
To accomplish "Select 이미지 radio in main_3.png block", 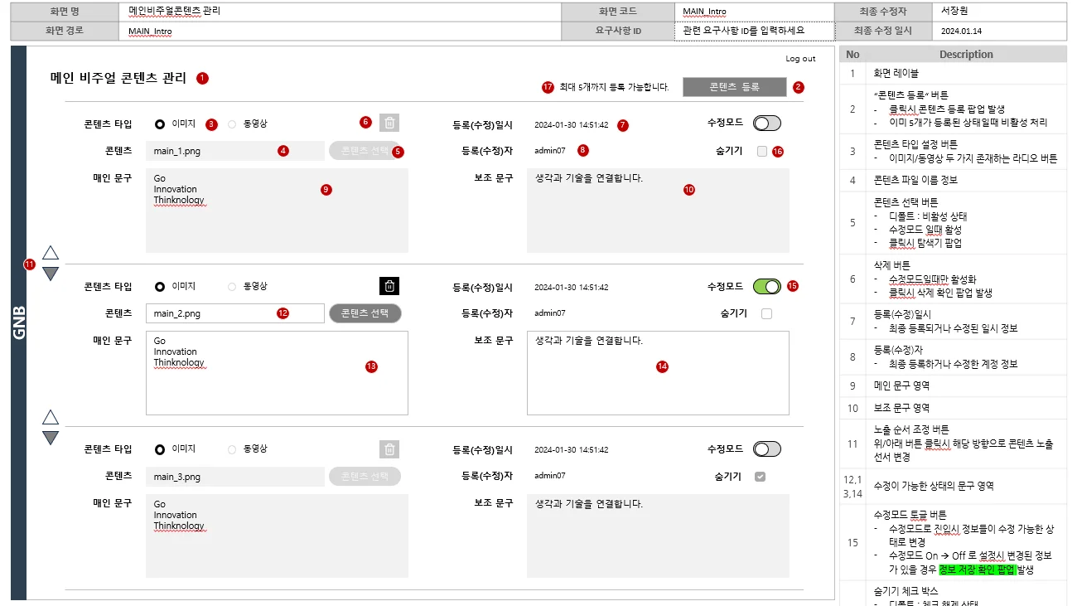I will (160, 449).
